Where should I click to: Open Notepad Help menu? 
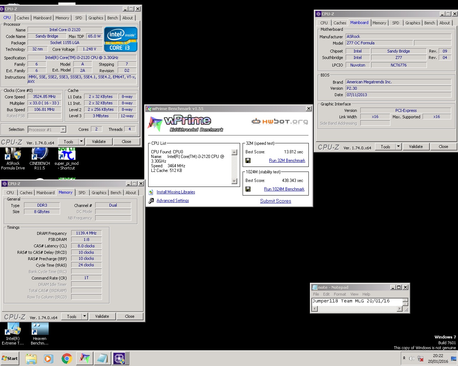point(366,294)
